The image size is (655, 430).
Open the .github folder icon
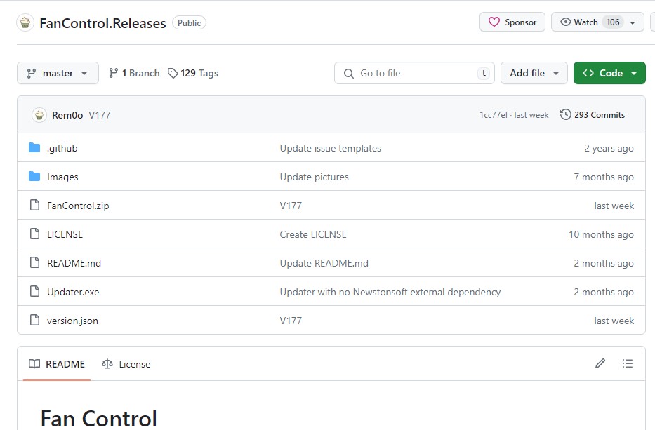click(x=34, y=147)
